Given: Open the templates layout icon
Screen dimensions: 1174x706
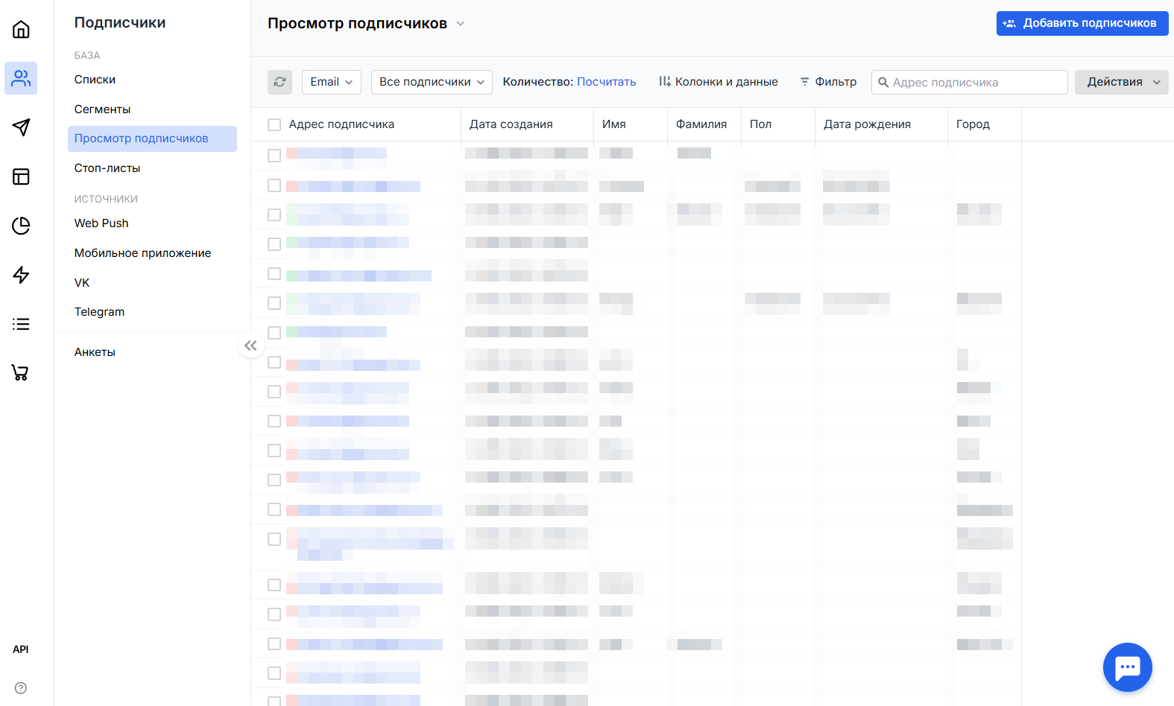Looking at the screenshot, I should (x=21, y=176).
